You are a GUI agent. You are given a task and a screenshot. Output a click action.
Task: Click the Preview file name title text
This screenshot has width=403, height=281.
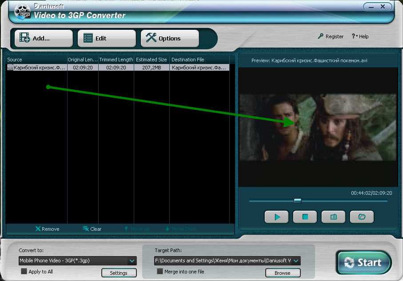tap(309, 60)
